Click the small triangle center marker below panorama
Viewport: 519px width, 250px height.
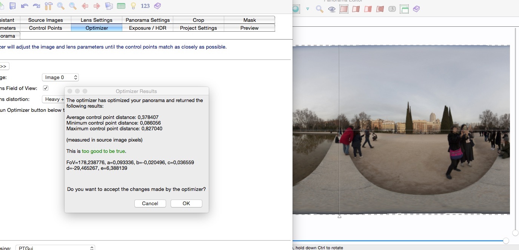(x=339, y=216)
